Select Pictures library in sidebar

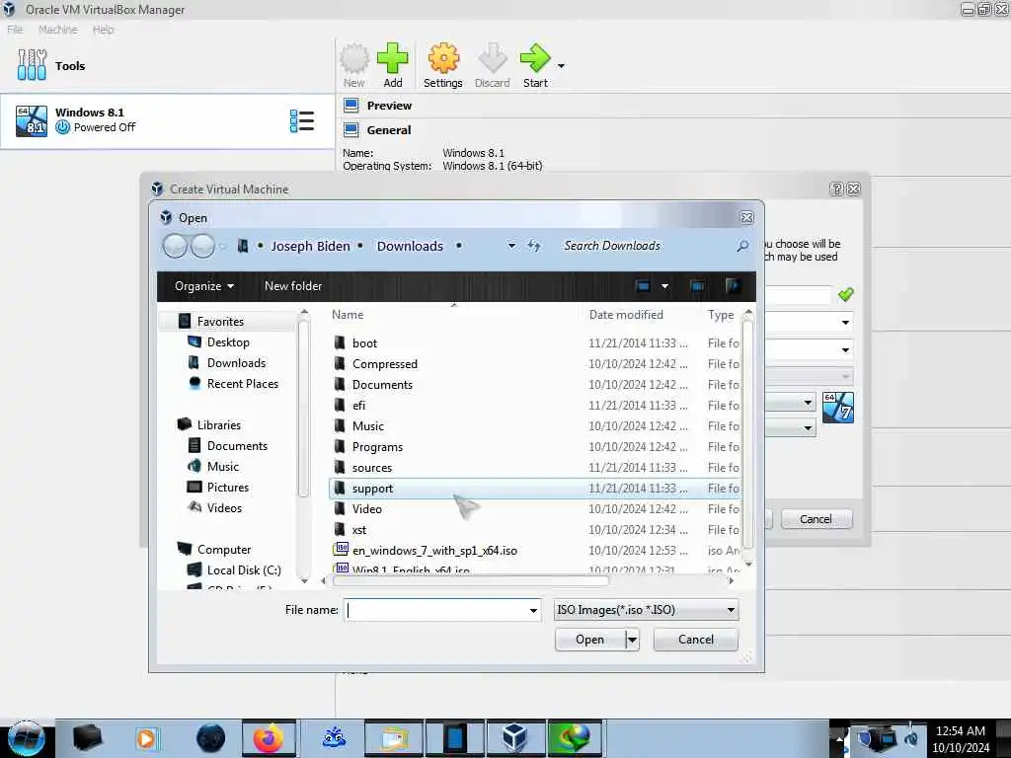pos(228,488)
